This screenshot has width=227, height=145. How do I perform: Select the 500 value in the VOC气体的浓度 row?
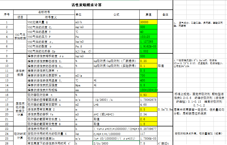[x=148, y=27]
